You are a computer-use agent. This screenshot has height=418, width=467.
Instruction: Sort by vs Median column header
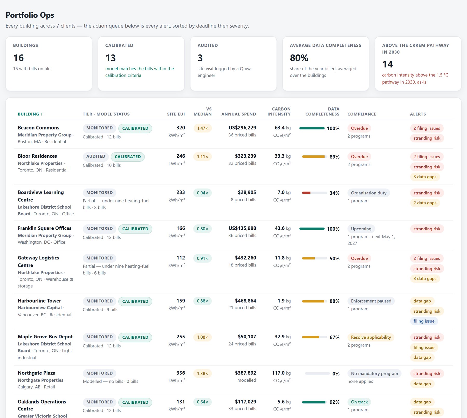coord(203,112)
